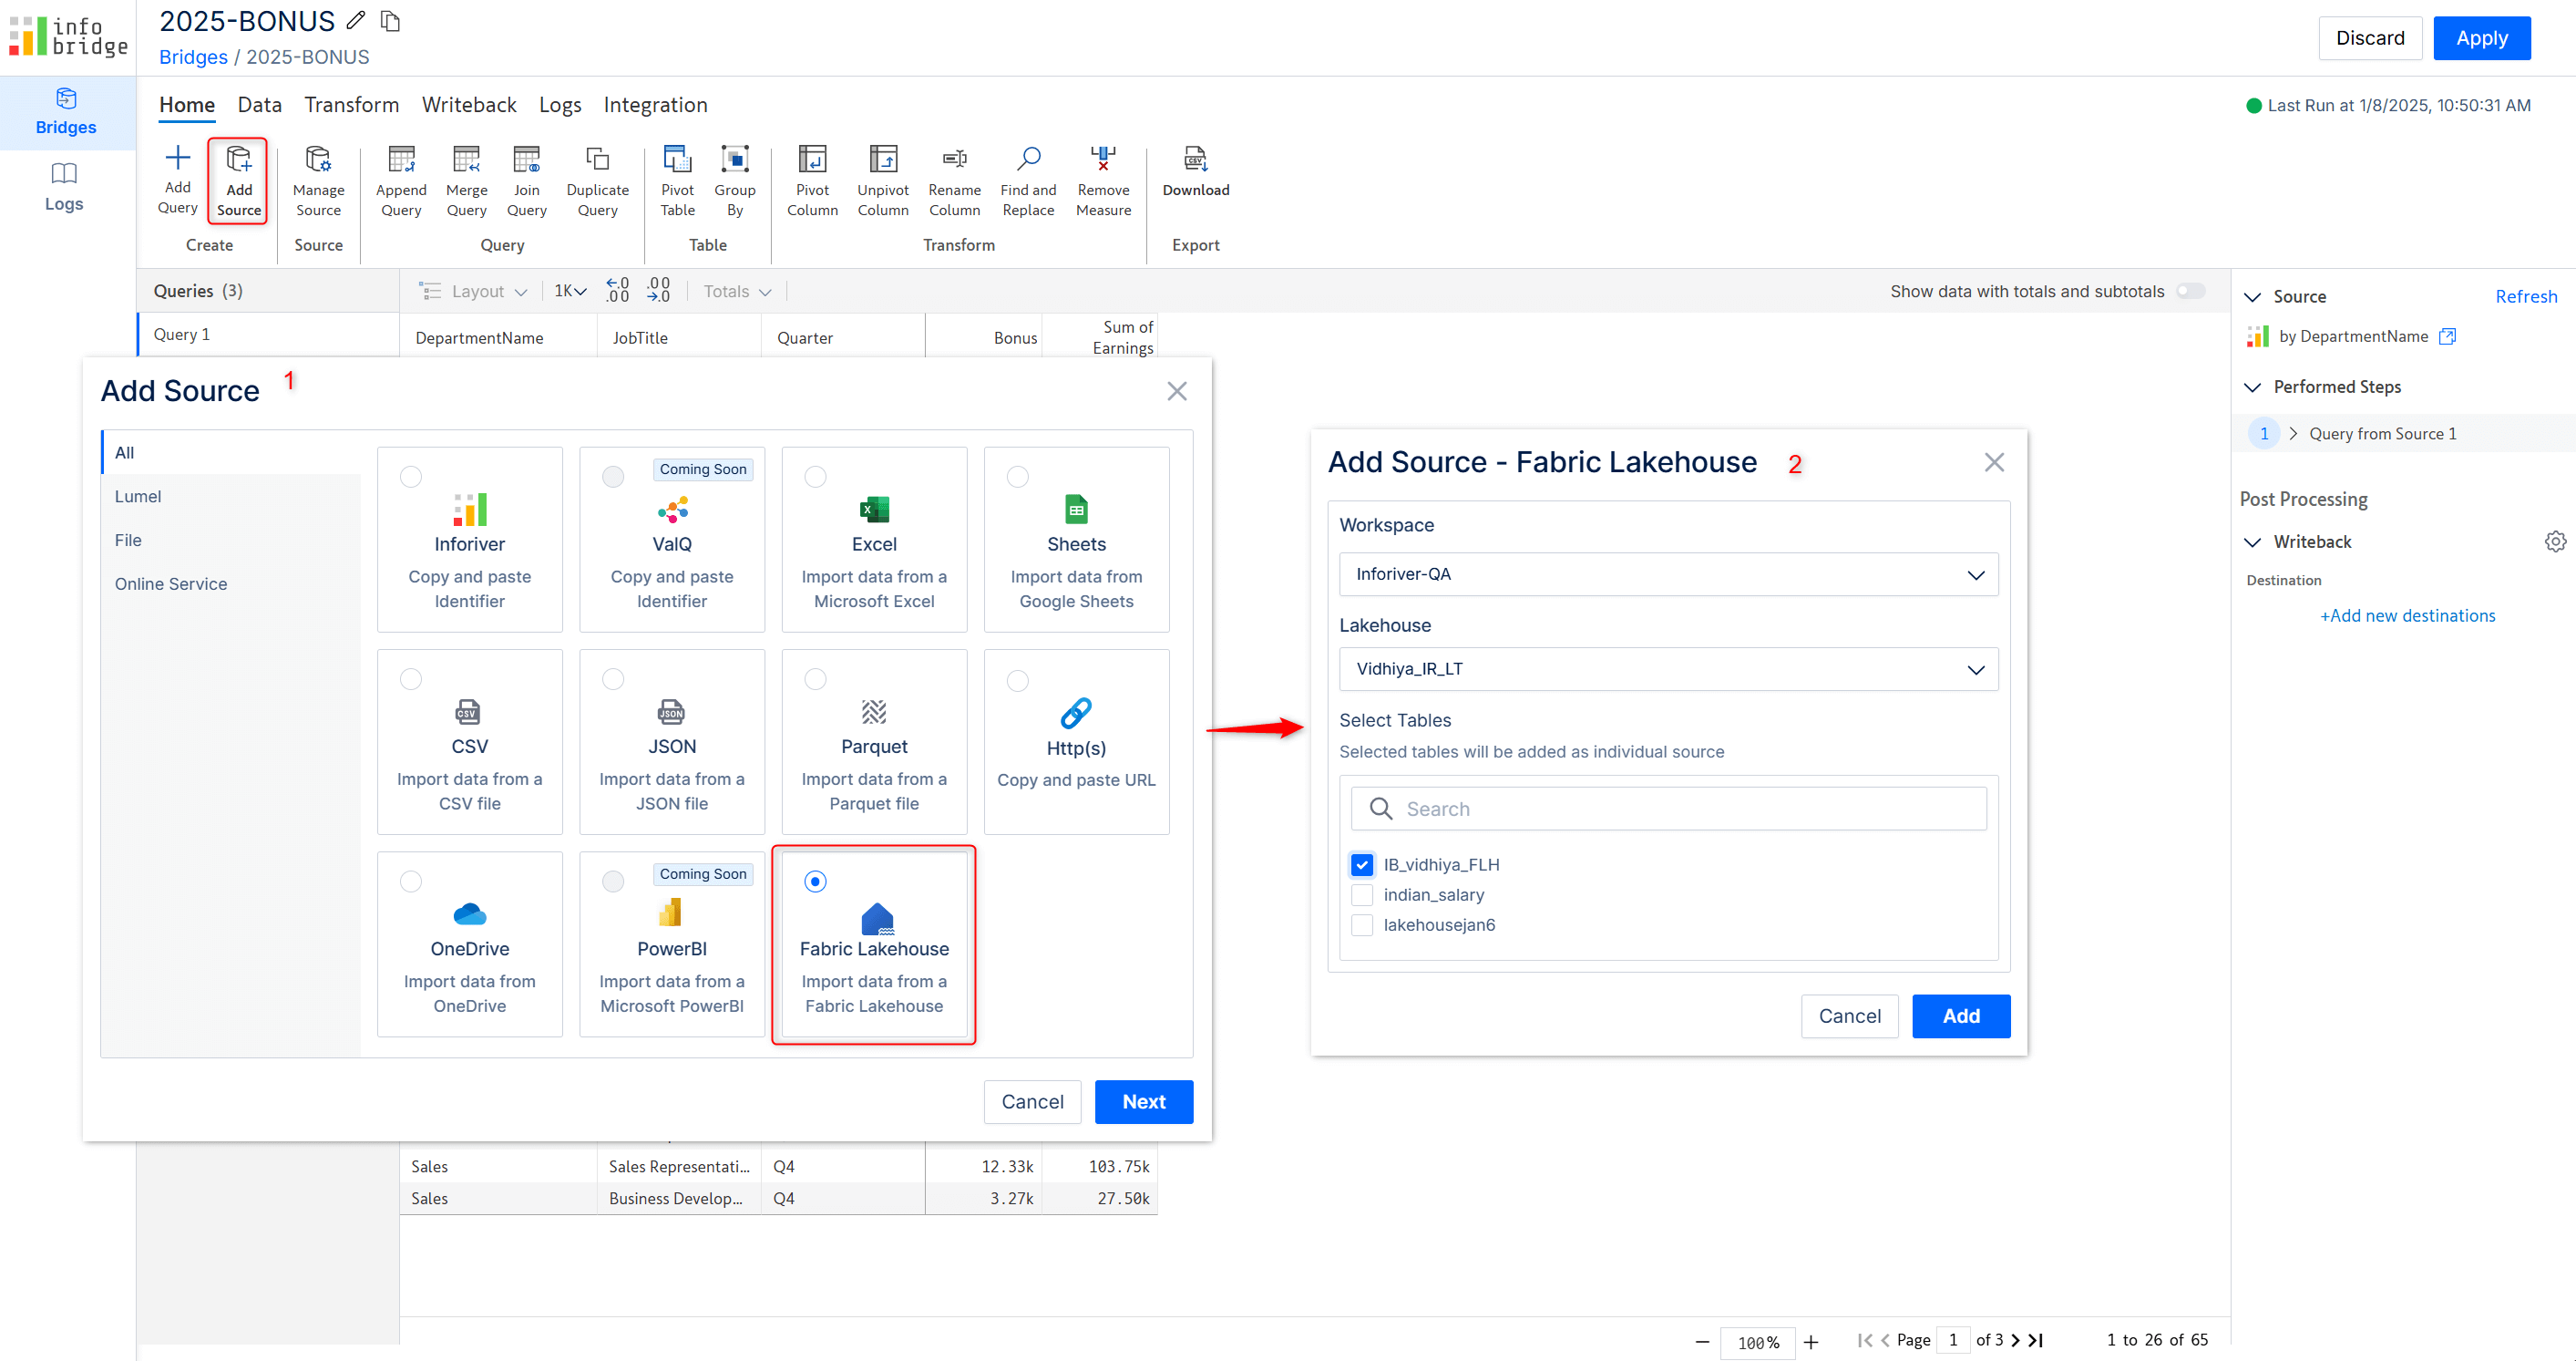The width and height of the screenshot is (2576, 1361).
Task: Switch to the Writeback ribbon tab
Action: (467, 104)
